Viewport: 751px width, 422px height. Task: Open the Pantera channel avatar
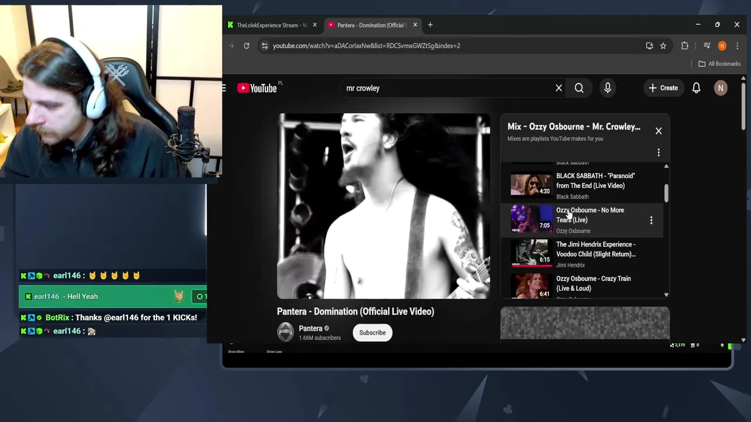click(286, 332)
